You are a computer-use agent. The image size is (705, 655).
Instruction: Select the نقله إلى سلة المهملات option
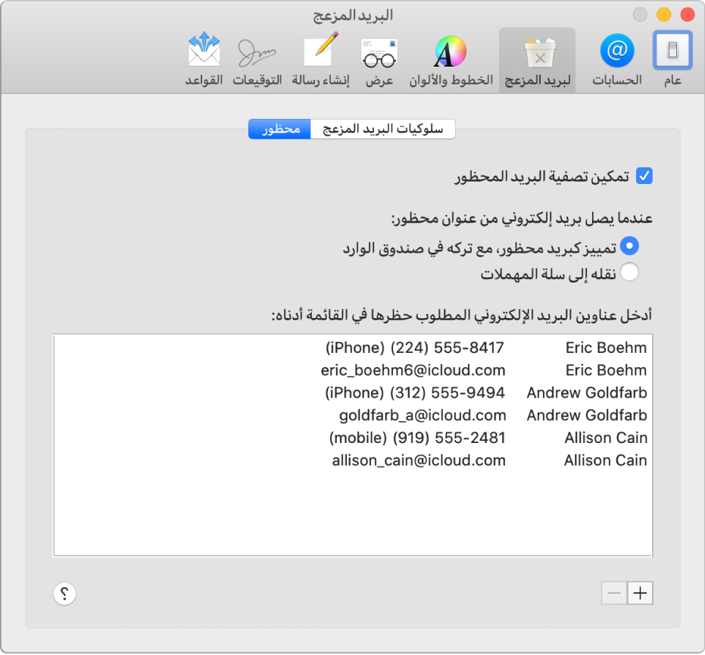(x=630, y=272)
